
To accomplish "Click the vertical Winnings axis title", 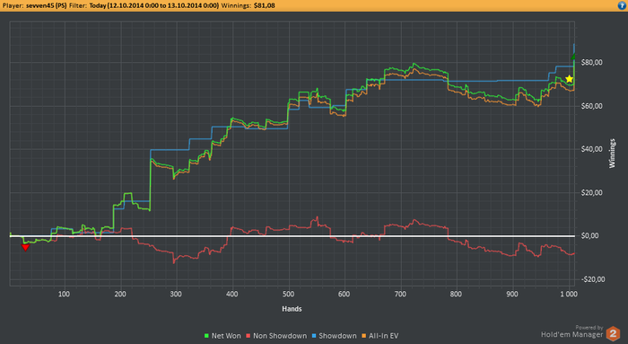I will point(612,154).
